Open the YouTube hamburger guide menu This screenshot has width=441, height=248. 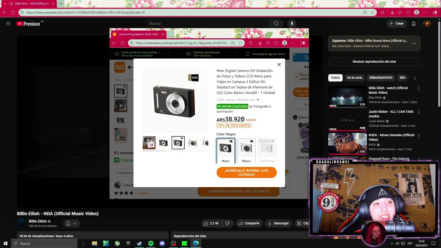(8, 23)
